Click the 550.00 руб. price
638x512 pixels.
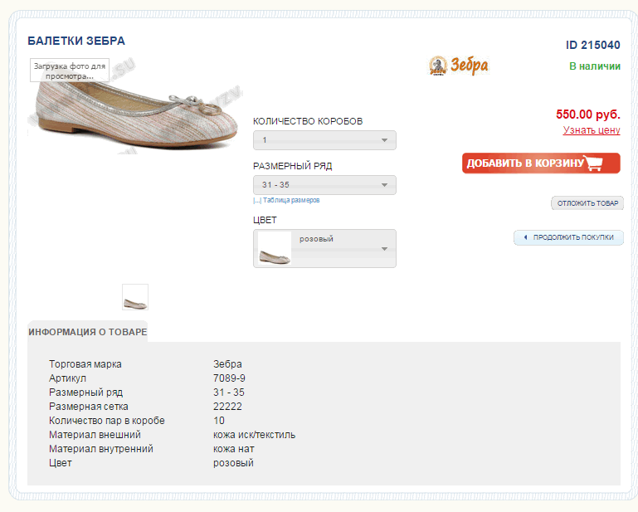pyautogui.click(x=587, y=115)
